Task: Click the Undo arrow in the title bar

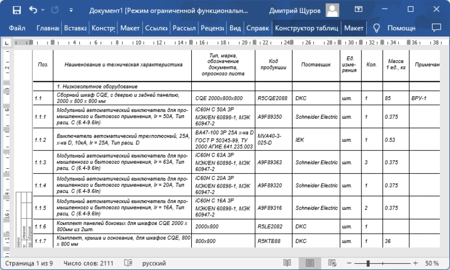Action: pyautogui.click(x=34, y=10)
